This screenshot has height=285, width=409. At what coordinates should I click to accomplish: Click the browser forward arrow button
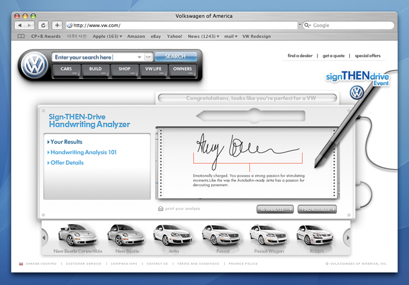point(30,25)
